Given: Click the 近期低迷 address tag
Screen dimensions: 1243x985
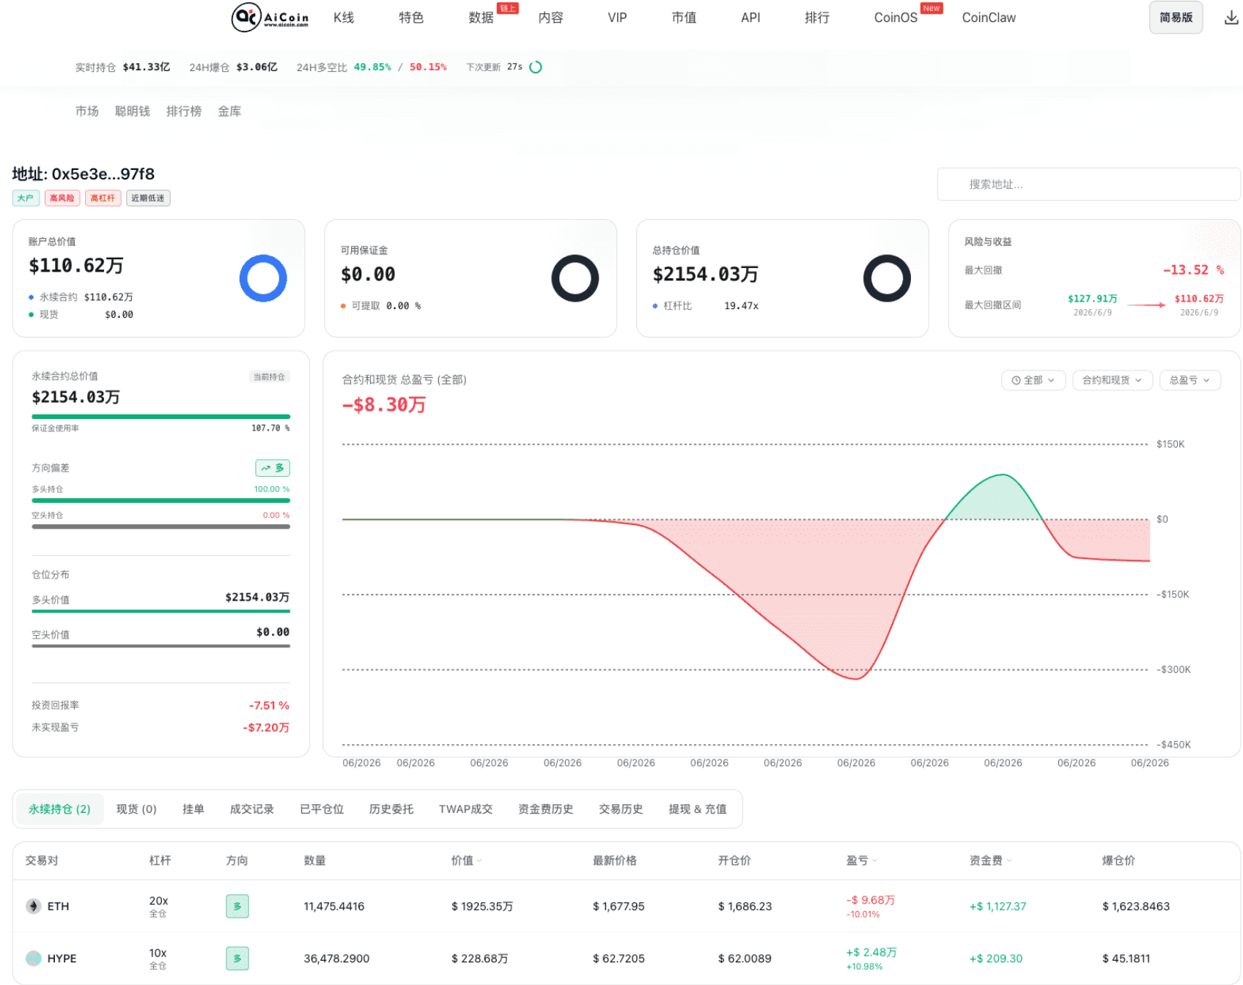Looking at the screenshot, I should (x=148, y=198).
